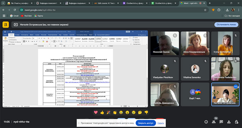Open Chrome's three-dot menu
242x128 pixels.
pyautogui.click(x=239, y=10)
